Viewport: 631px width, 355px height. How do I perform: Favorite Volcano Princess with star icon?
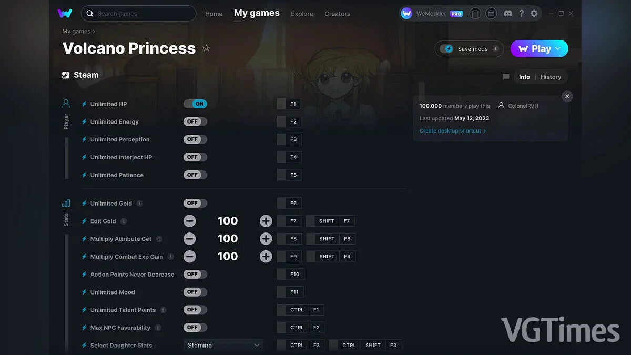pyautogui.click(x=207, y=48)
